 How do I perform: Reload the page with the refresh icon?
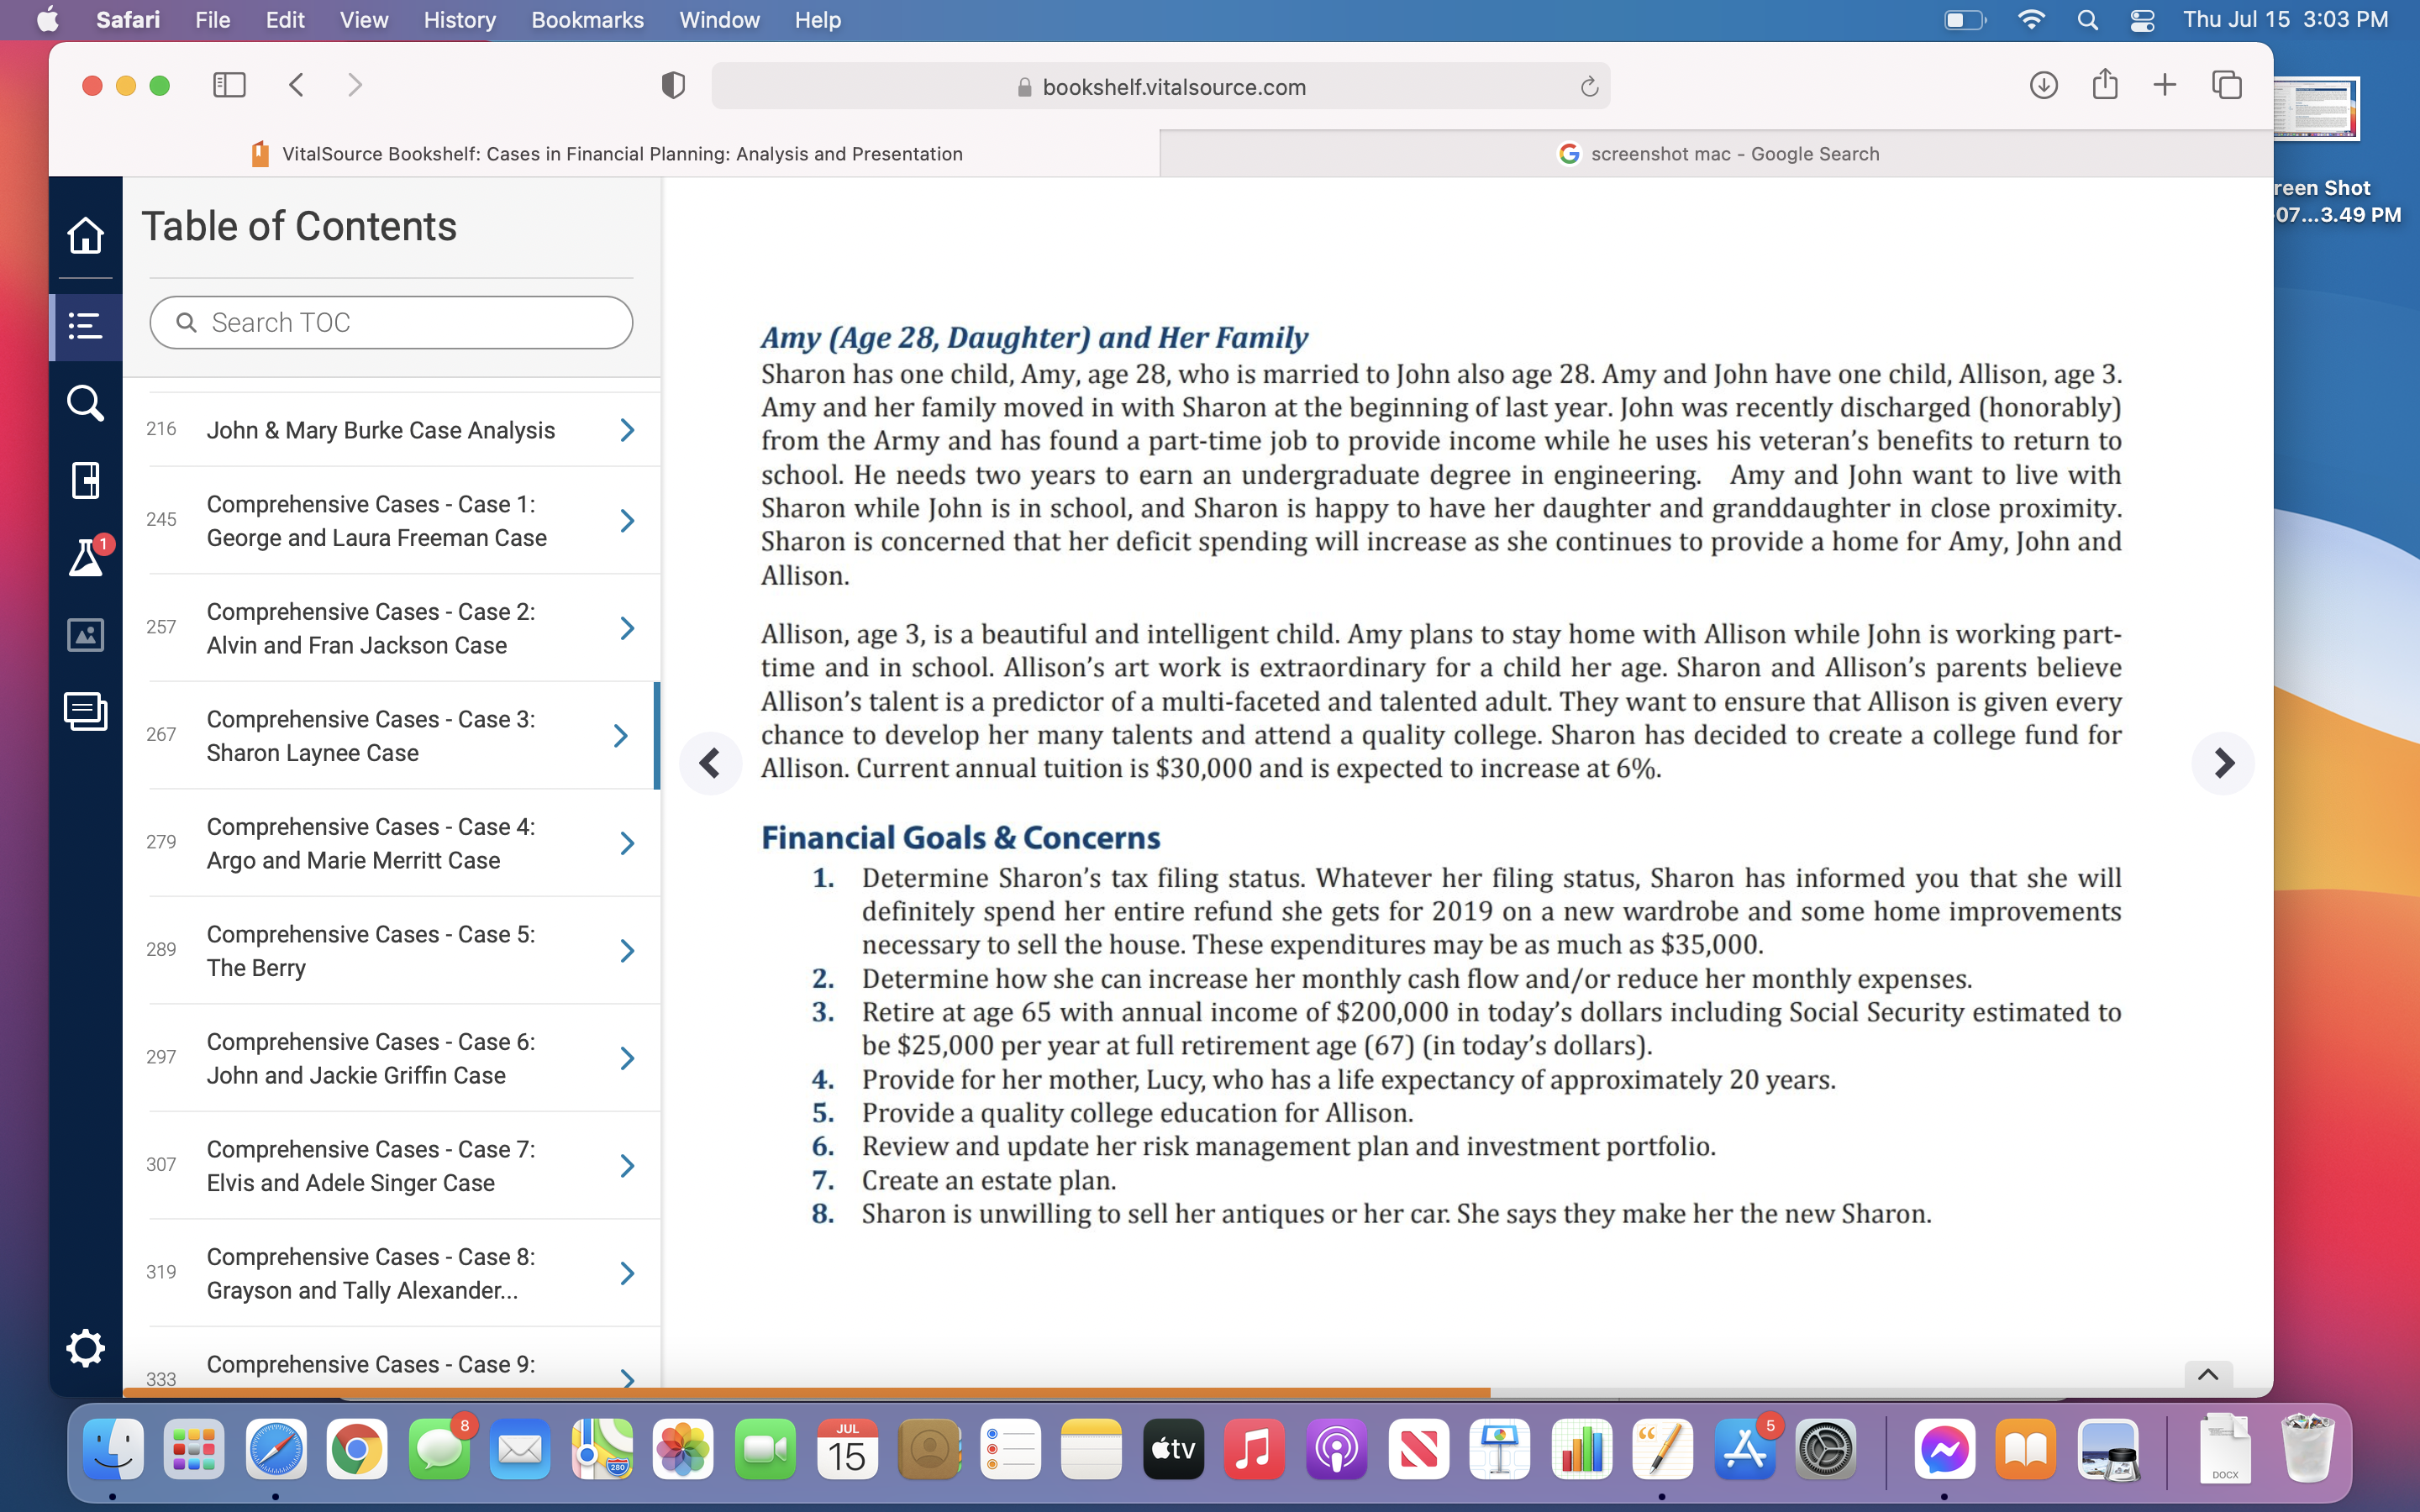coord(1589,87)
